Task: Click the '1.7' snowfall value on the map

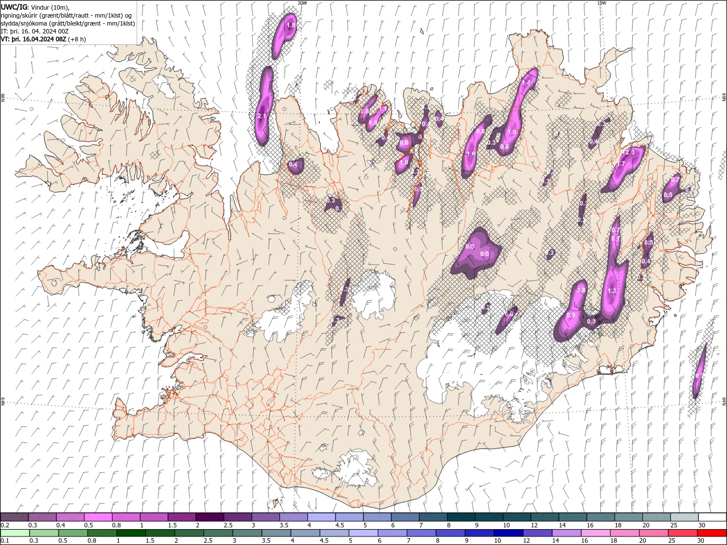Action: tap(621, 163)
